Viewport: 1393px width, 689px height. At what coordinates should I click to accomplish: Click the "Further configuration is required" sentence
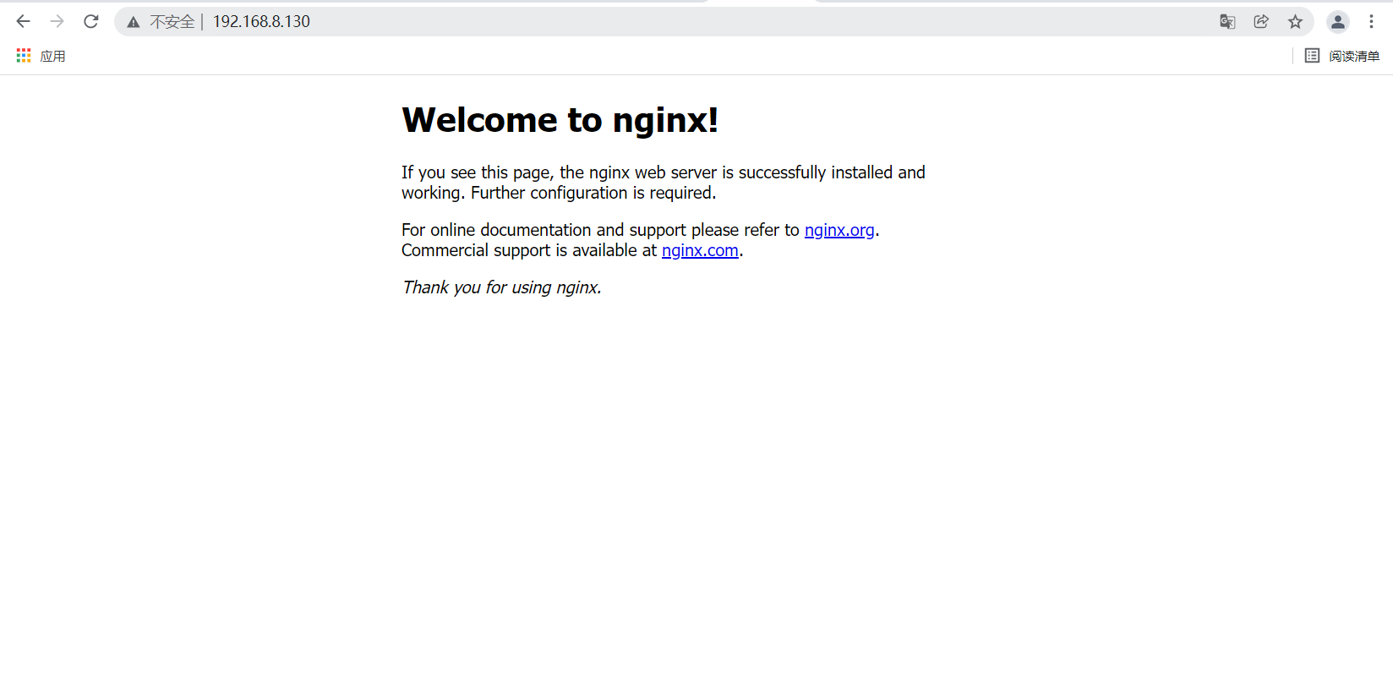pos(593,193)
